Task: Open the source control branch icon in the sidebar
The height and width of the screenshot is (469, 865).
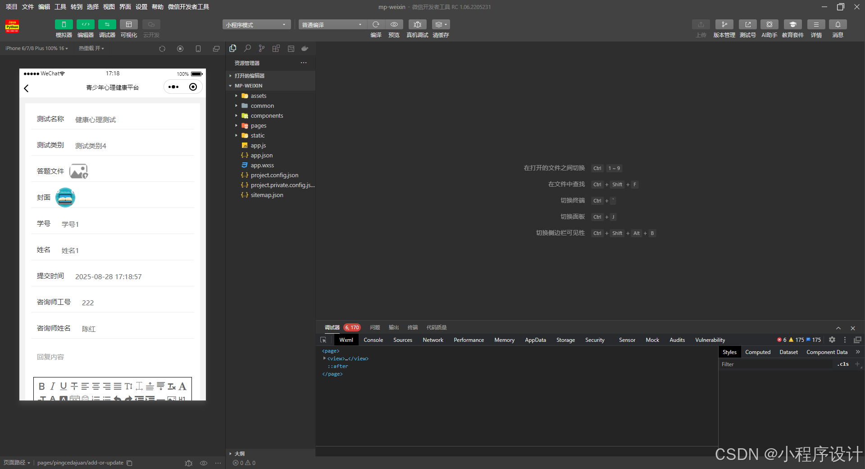Action: pyautogui.click(x=262, y=48)
